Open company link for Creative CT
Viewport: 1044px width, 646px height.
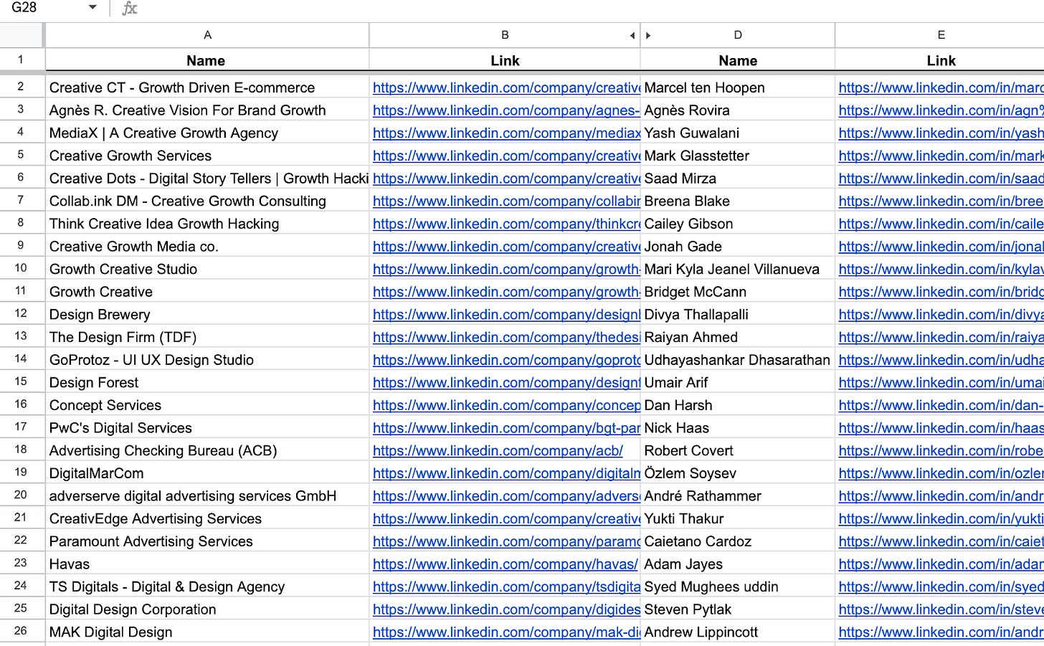506,87
